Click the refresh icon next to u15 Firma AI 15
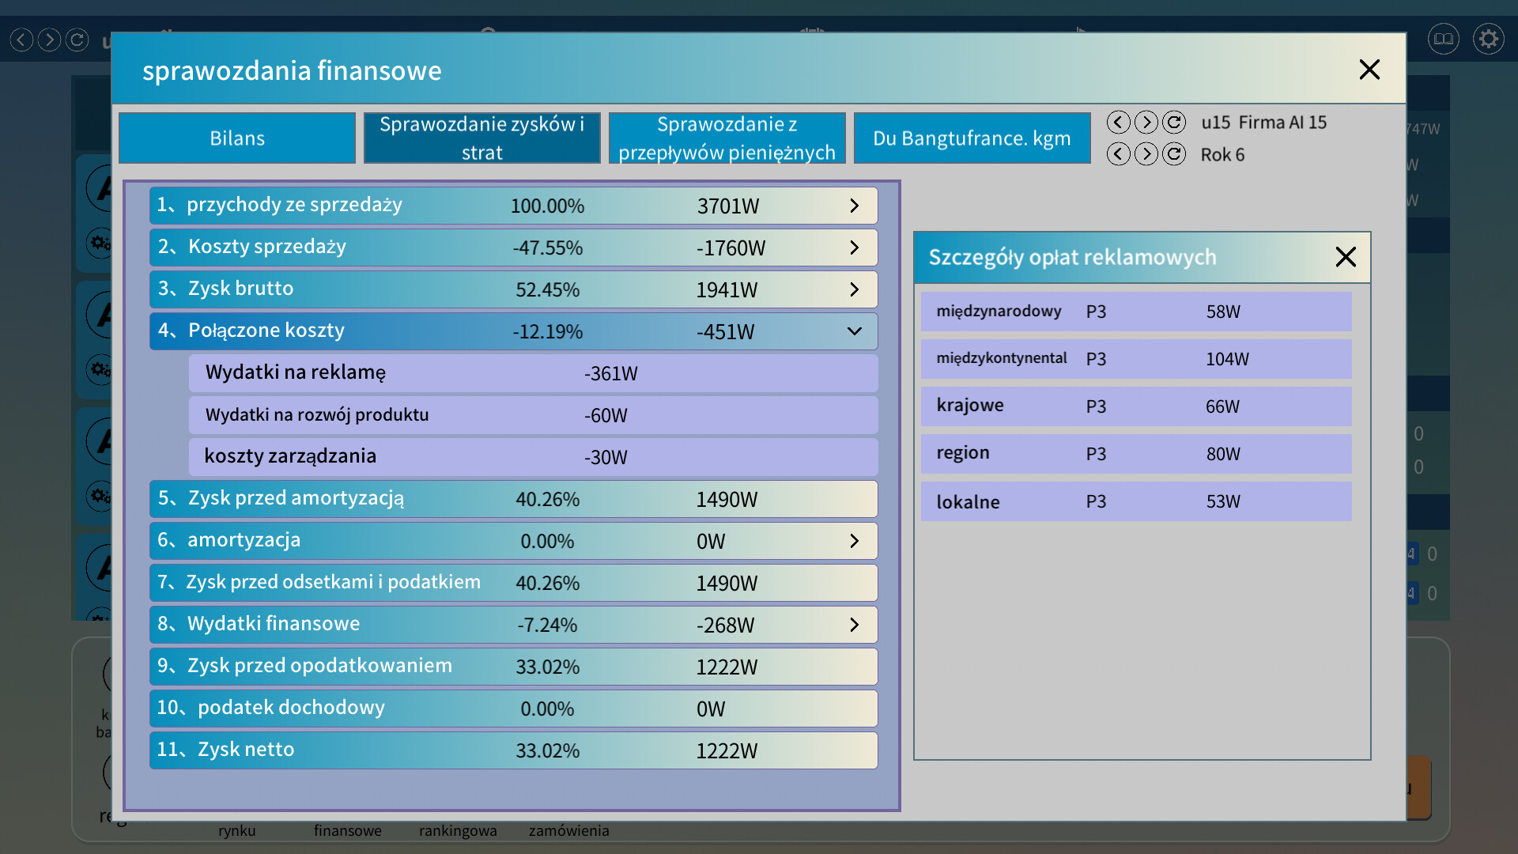The image size is (1518, 854). 1174,123
